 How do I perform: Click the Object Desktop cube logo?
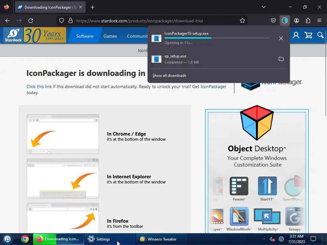click(257, 123)
